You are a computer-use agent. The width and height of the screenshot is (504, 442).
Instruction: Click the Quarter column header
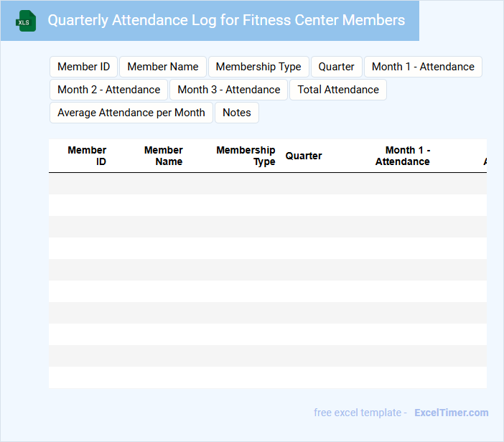304,156
